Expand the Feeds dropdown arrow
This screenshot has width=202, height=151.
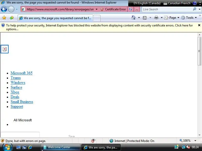(150, 18)
